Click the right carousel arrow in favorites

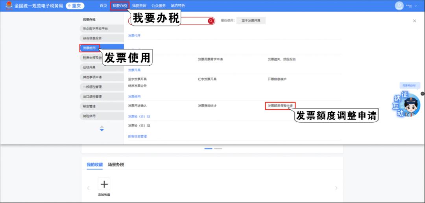click(336, 188)
